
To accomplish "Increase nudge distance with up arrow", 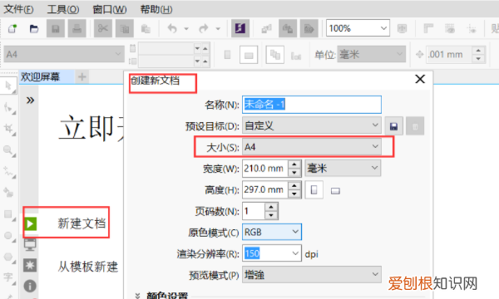I will click(478, 51).
